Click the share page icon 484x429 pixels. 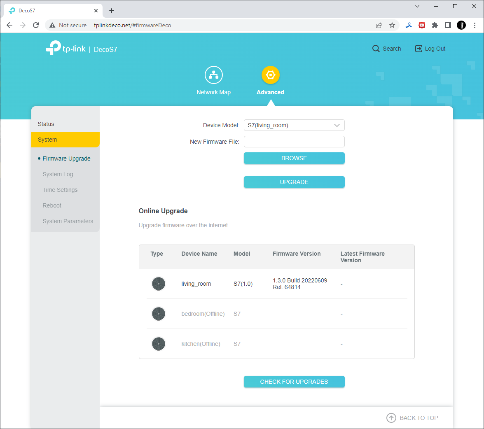click(x=379, y=25)
